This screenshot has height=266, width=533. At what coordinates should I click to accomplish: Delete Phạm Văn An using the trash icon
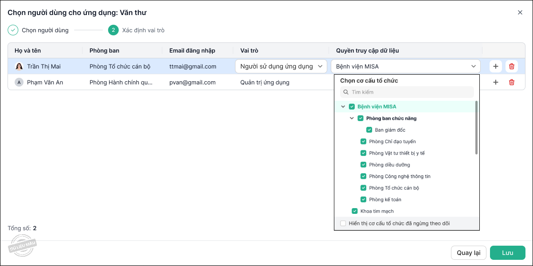(x=512, y=82)
